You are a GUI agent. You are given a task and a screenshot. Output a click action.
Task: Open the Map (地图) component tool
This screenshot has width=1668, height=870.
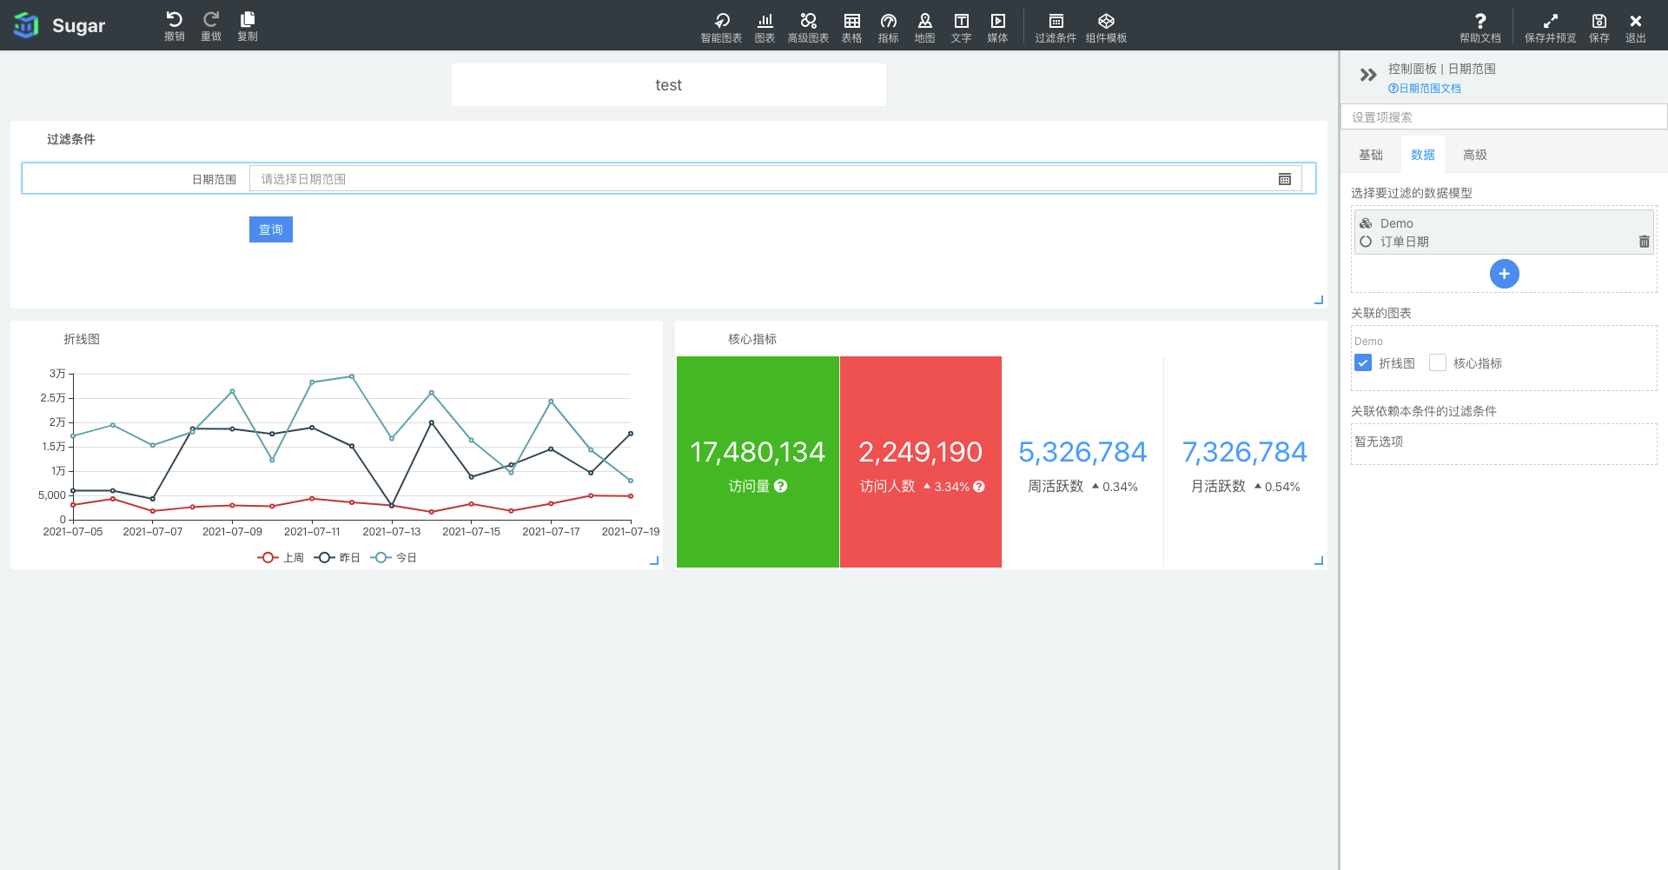[x=924, y=22]
